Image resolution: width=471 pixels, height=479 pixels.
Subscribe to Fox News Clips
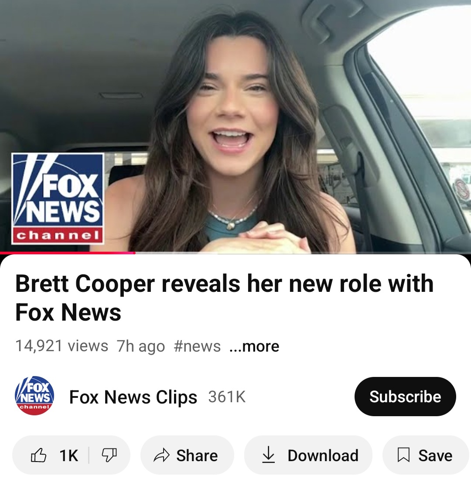tap(405, 397)
